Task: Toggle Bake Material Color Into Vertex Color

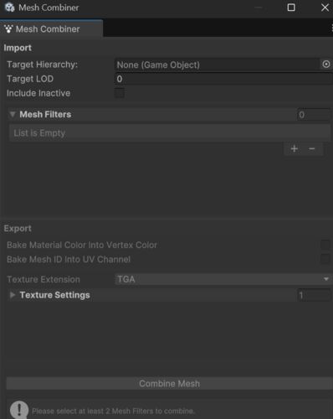Action: click(325, 245)
